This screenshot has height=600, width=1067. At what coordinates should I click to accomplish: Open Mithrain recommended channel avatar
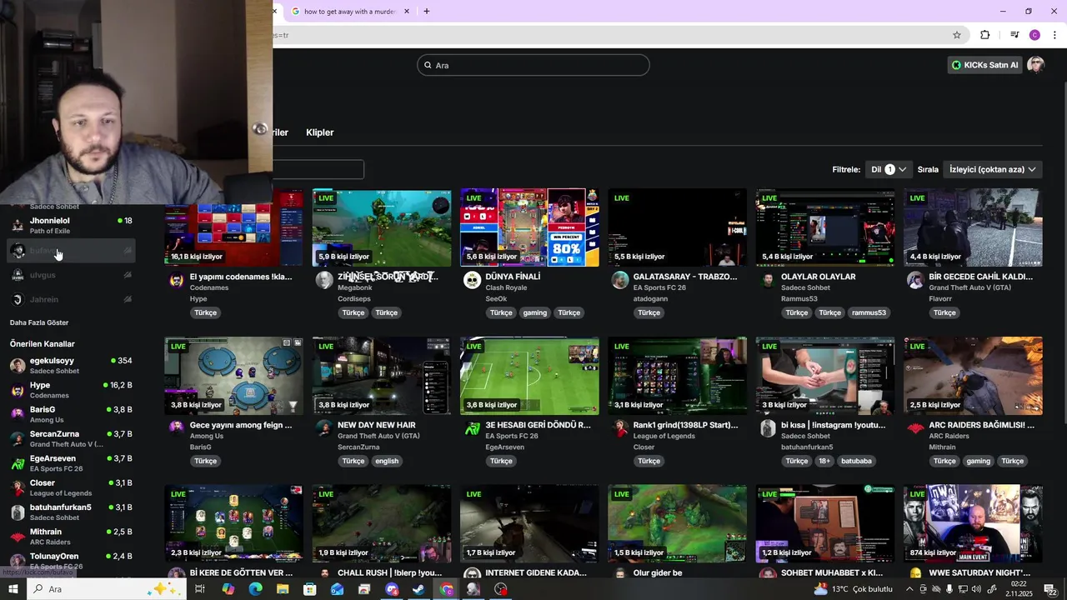coord(18,536)
